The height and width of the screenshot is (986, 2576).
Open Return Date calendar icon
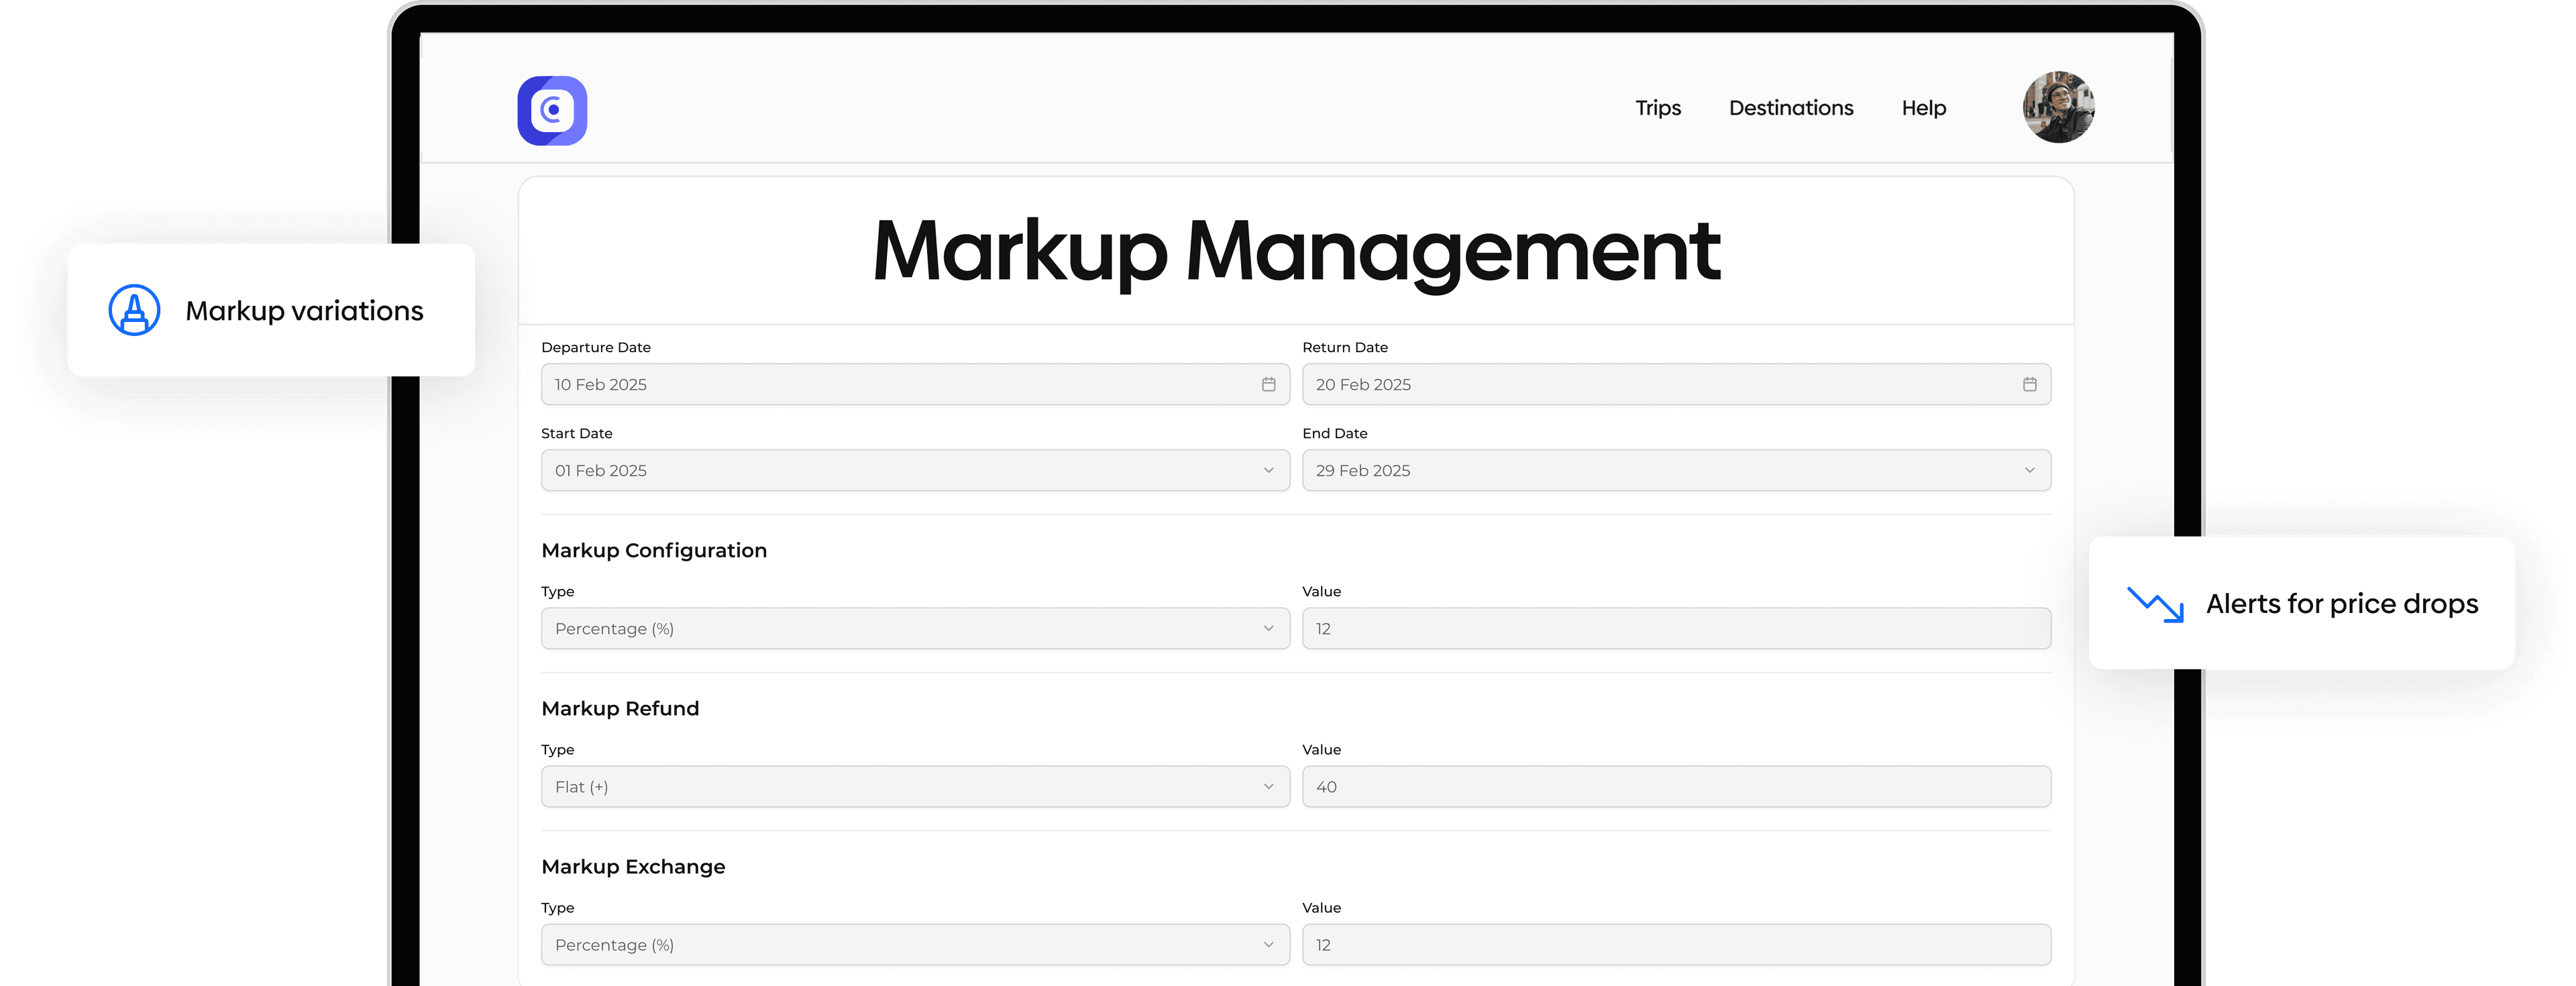pyautogui.click(x=2029, y=384)
